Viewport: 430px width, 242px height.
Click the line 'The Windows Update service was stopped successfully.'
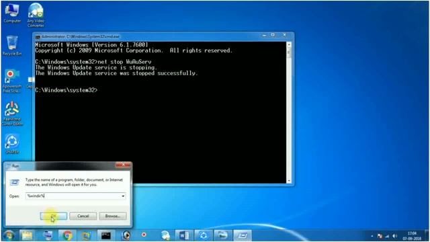click(x=116, y=73)
